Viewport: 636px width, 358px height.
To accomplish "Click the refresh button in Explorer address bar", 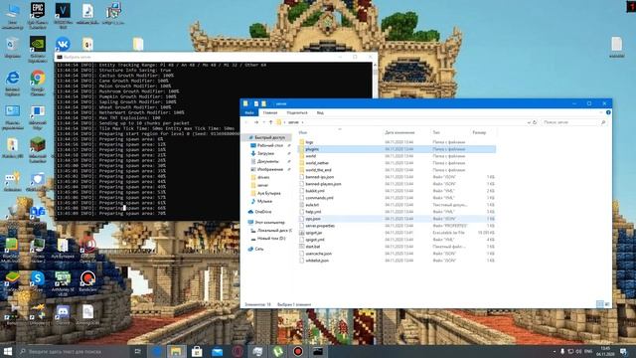I will tap(535, 122).
